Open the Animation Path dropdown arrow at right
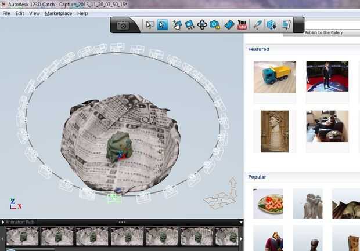Viewport: 360px width, 251px height. 241,222
